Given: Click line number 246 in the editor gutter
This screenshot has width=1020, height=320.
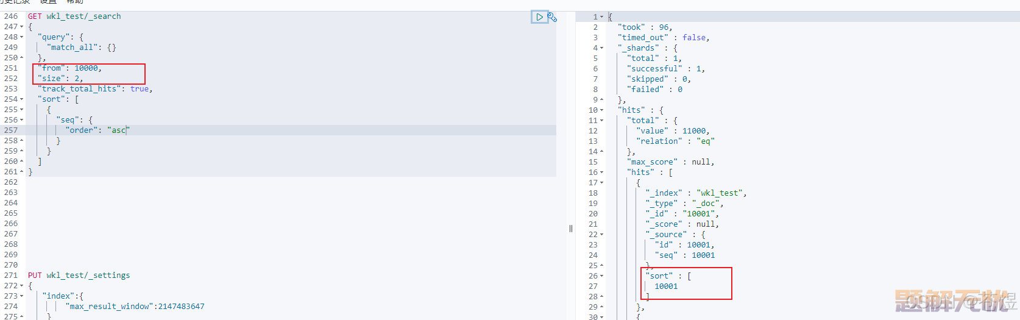Looking at the screenshot, I should [11, 16].
